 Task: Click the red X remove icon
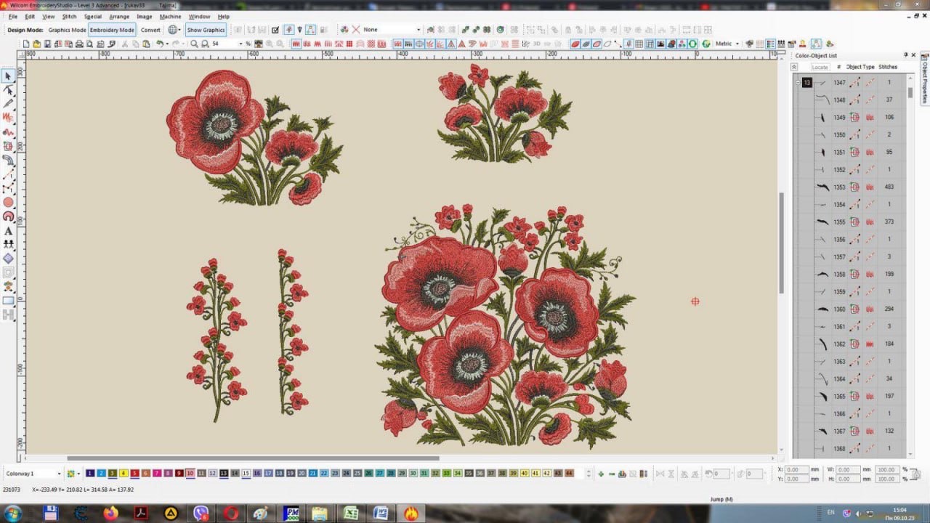click(x=355, y=30)
